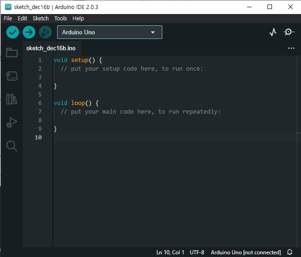Click the Upload arrow button
Viewport: 301px width, 257px height.
[x=29, y=32]
